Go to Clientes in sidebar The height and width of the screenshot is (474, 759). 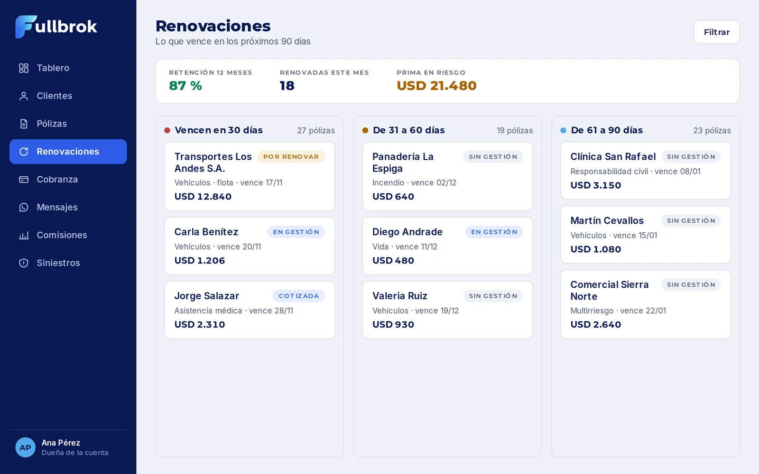click(68, 96)
